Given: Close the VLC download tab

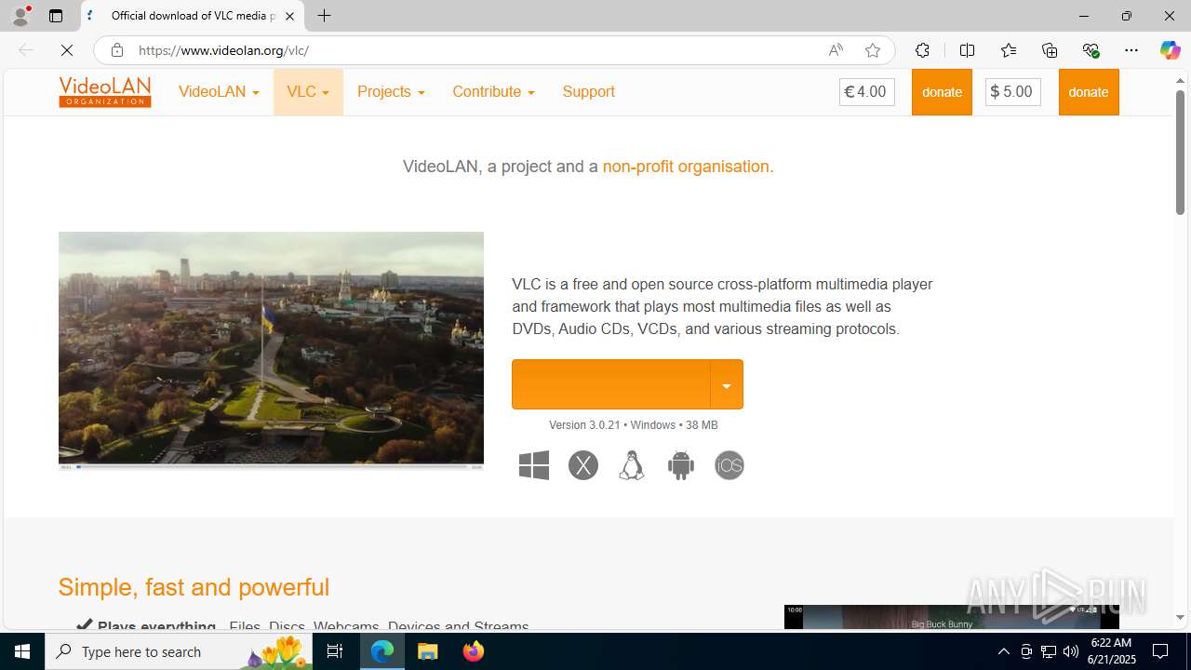Looking at the screenshot, I should (289, 16).
